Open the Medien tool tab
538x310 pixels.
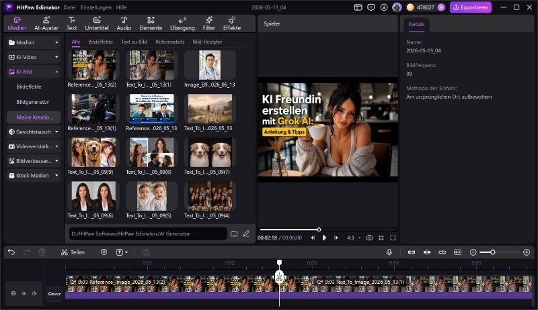point(17,23)
